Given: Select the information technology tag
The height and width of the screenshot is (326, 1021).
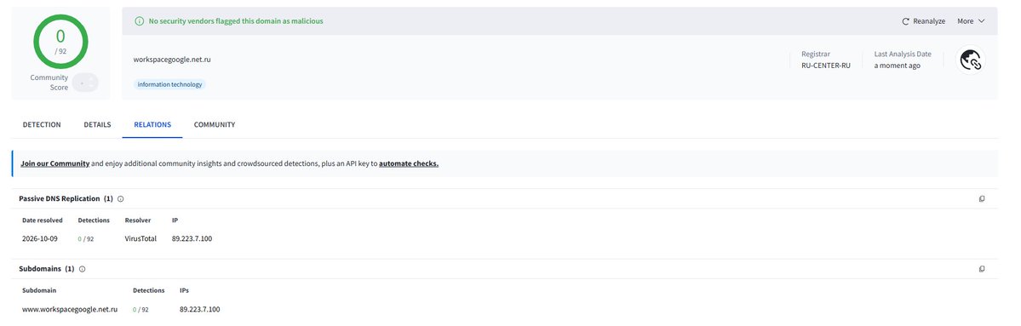Looking at the screenshot, I should tap(170, 84).
